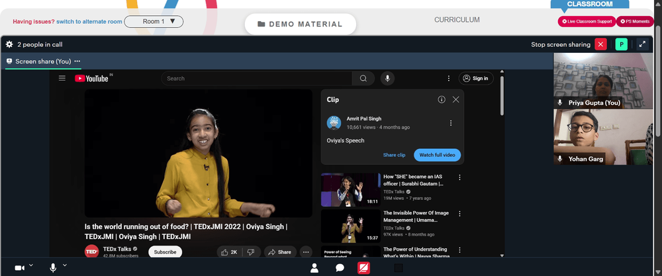Open the chat bubble icon
Image resolution: width=662 pixels, height=276 pixels.
[x=340, y=268]
